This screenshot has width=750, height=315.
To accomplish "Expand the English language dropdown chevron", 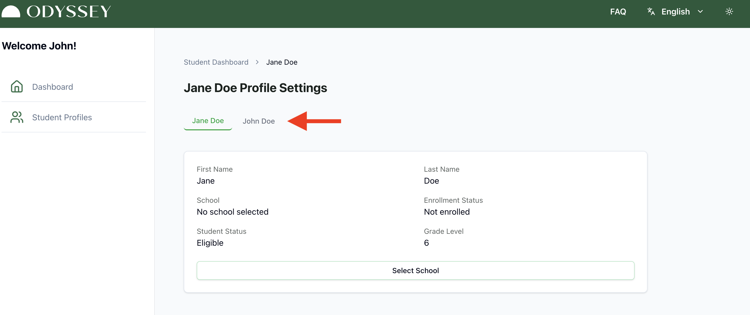I will [x=700, y=12].
